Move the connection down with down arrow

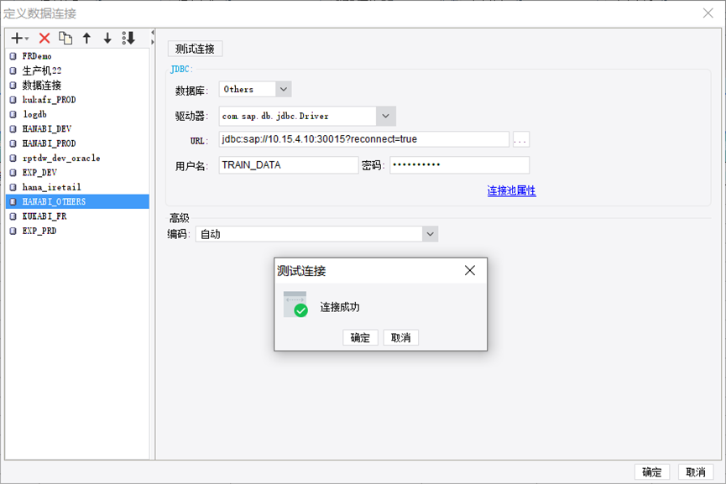coord(107,38)
